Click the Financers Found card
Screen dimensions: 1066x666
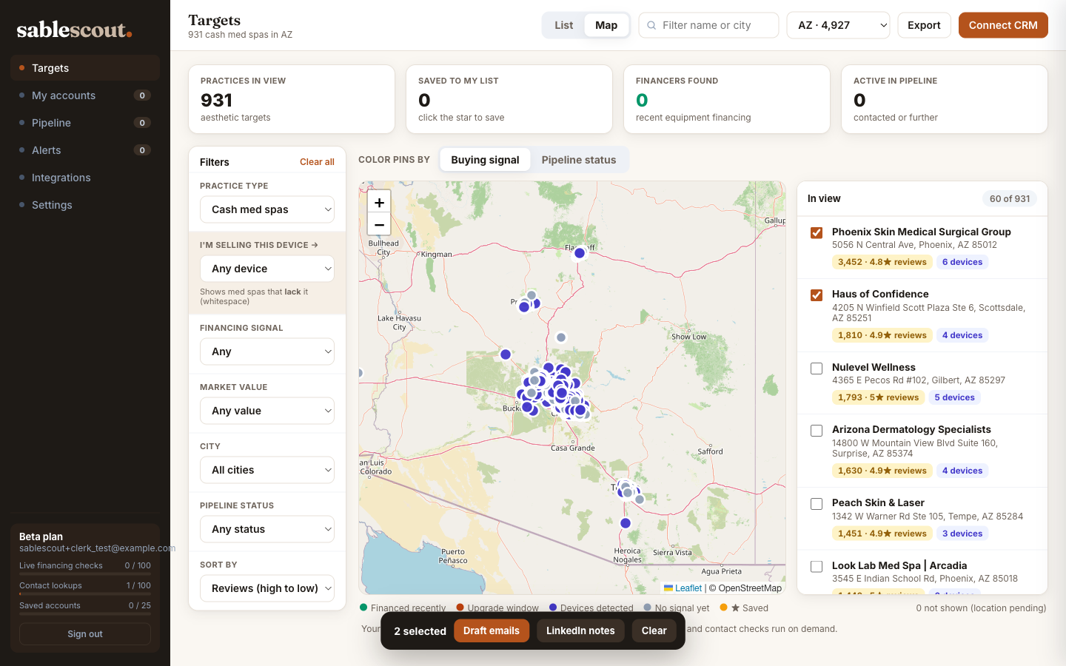pos(727,99)
